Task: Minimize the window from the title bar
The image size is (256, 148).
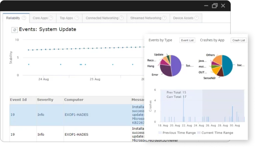Action: [206, 6]
